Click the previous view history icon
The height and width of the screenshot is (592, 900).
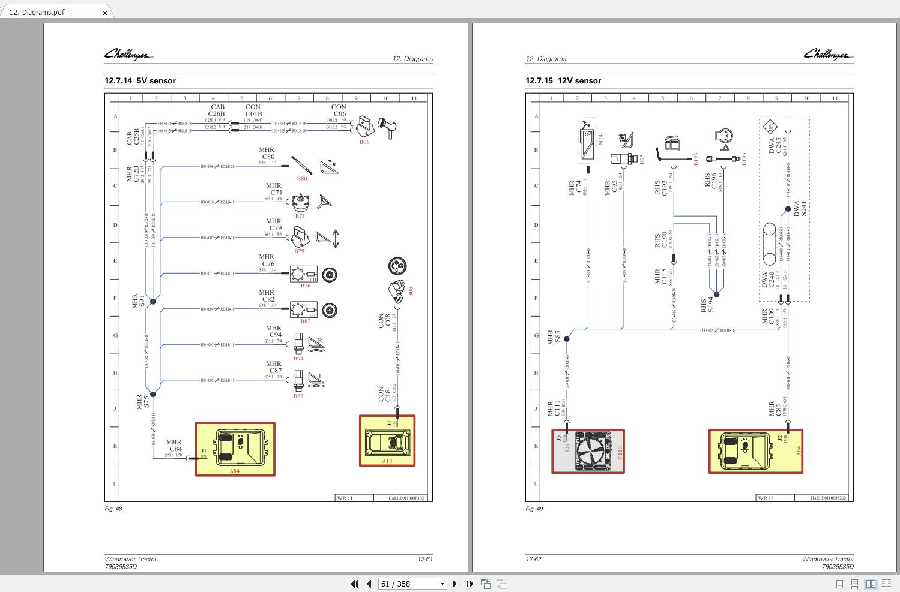(x=485, y=582)
